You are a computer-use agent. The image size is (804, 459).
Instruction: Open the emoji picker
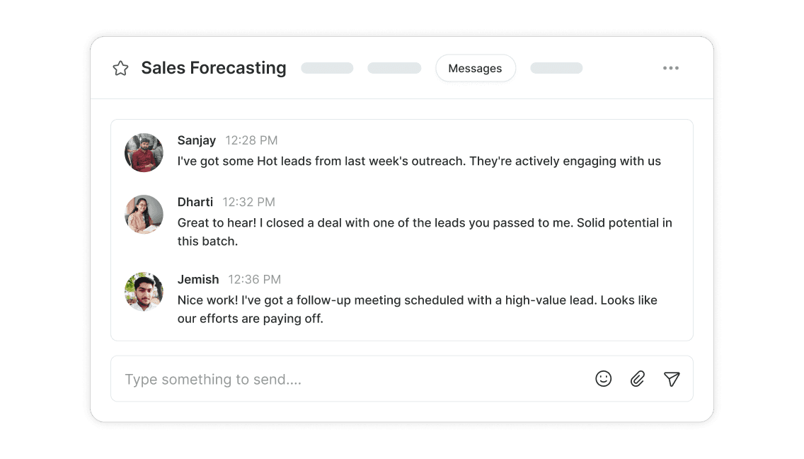[x=603, y=379]
